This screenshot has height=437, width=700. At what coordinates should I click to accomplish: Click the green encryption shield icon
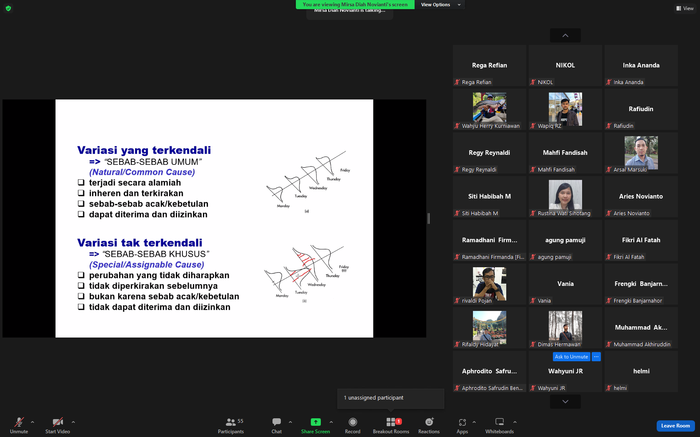pyautogui.click(x=8, y=8)
